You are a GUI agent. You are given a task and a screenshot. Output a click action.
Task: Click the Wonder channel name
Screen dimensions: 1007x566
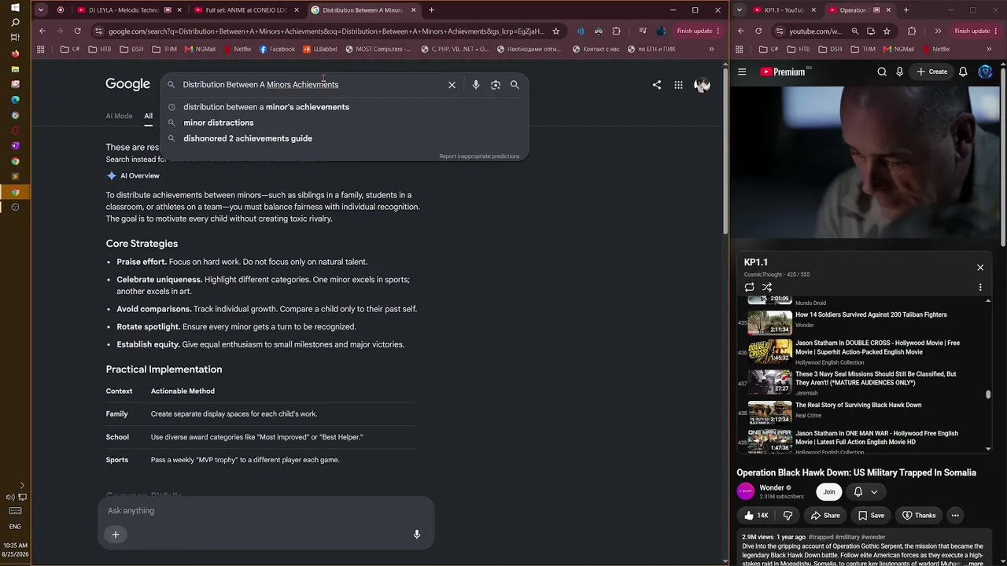point(772,488)
